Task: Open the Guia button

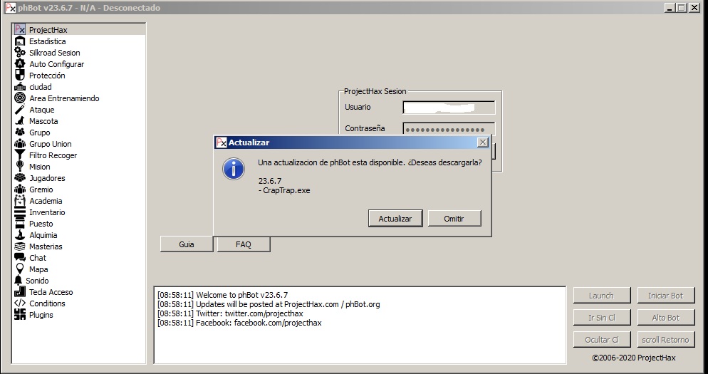Action: click(187, 244)
